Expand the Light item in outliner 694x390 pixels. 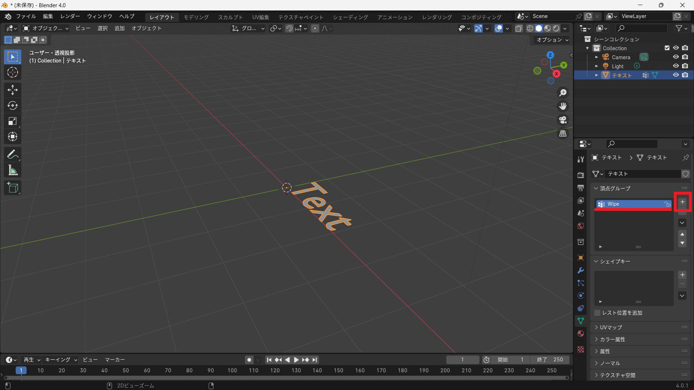596,66
